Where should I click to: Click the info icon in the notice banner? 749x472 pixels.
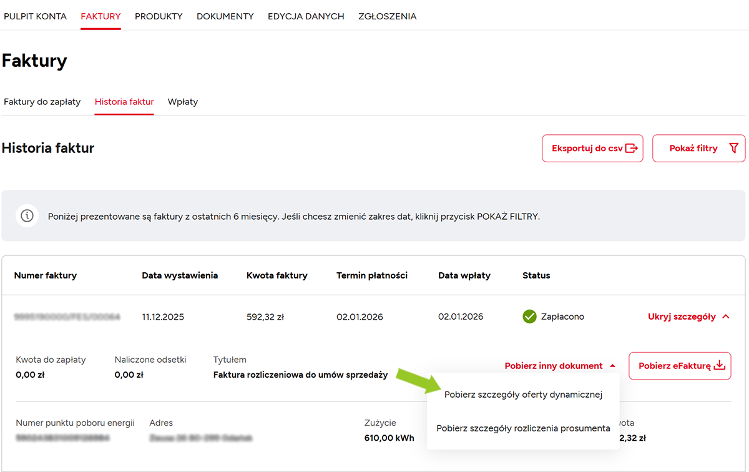point(27,216)
